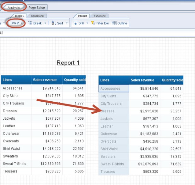Viewport: 195px width, 185px height.
Task: Click Quantity sold header in left table
Action: (x=74, y=80)
